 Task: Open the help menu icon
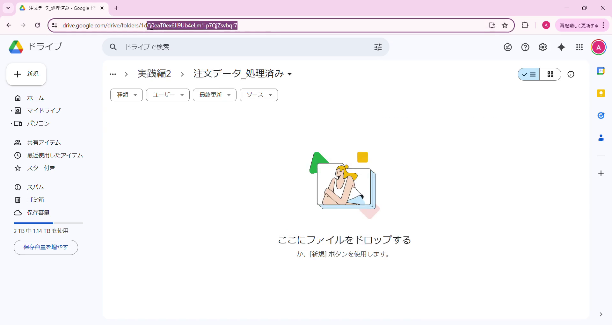click(525, 47)
